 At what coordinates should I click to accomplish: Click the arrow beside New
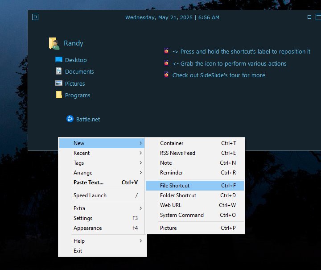(x=140, y=143)
